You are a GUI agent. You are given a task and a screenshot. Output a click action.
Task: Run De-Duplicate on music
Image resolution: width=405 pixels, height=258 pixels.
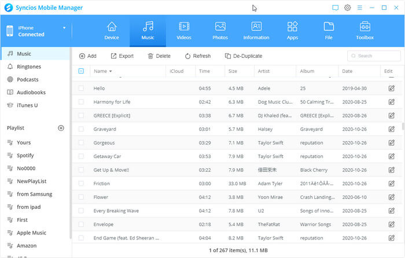click(x=244, y=56)
